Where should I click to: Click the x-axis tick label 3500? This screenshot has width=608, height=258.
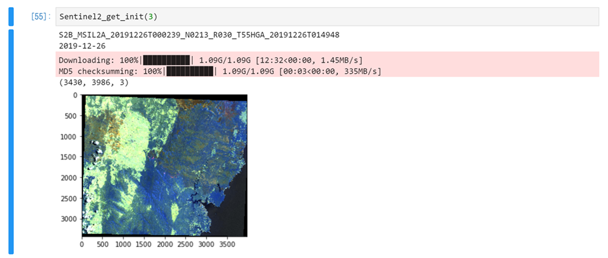[227, 244]
